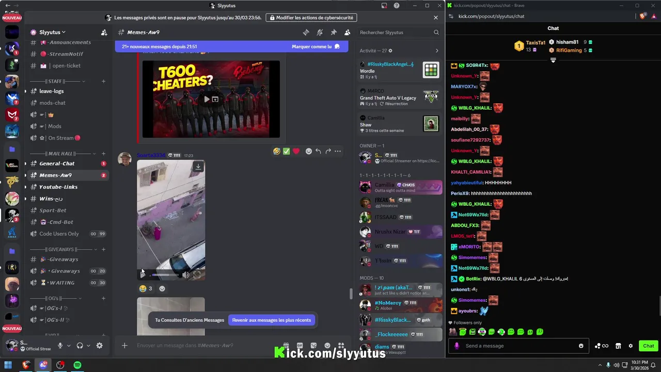Adjust the street video progress slider

[x=165, y=275]
